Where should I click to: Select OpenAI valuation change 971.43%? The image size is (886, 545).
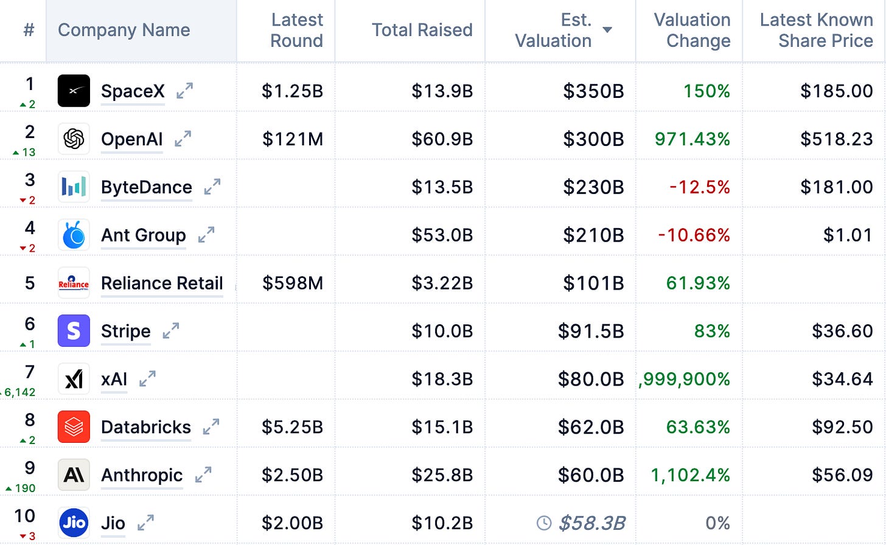point(692,139)
